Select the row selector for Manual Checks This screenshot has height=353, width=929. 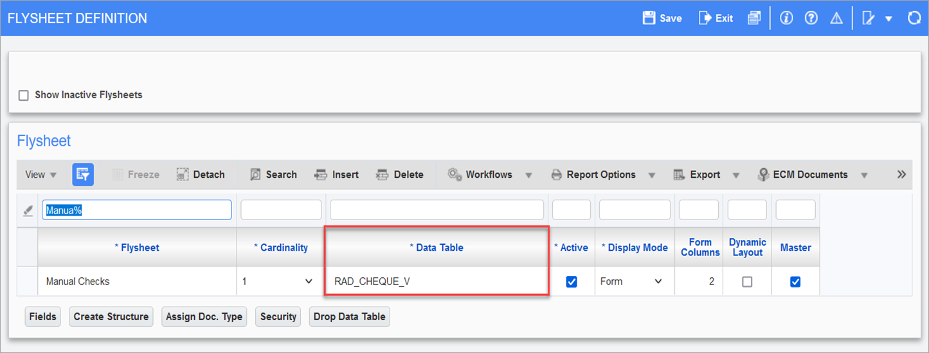point(27,281)
